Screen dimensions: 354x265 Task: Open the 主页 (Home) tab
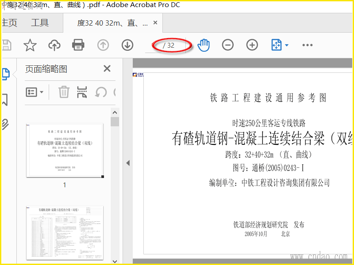point(9,23)
